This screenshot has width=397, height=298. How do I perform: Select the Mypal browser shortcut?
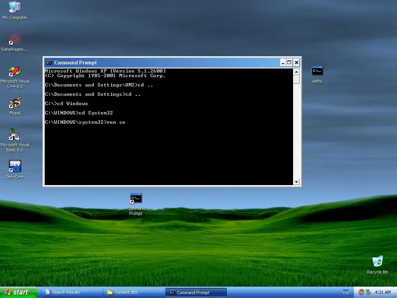pyautogui.click(x=15, y=106)
